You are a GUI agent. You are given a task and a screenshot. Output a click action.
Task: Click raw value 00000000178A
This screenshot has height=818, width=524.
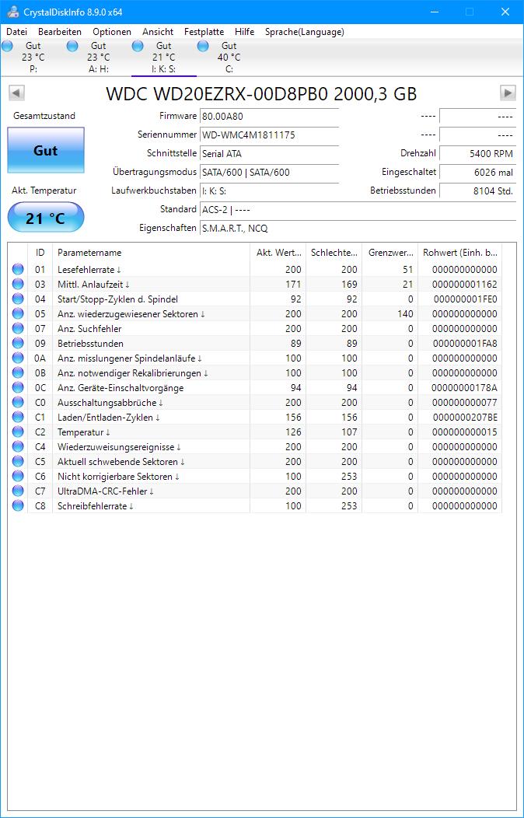coord(465,387)
